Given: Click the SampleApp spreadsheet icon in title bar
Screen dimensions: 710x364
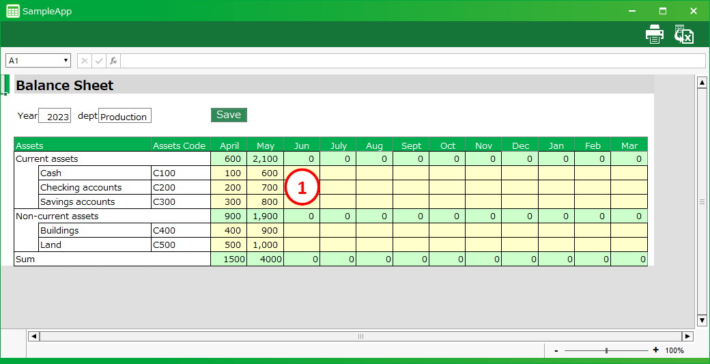Looking at the screenshot, I should (12, 11).
